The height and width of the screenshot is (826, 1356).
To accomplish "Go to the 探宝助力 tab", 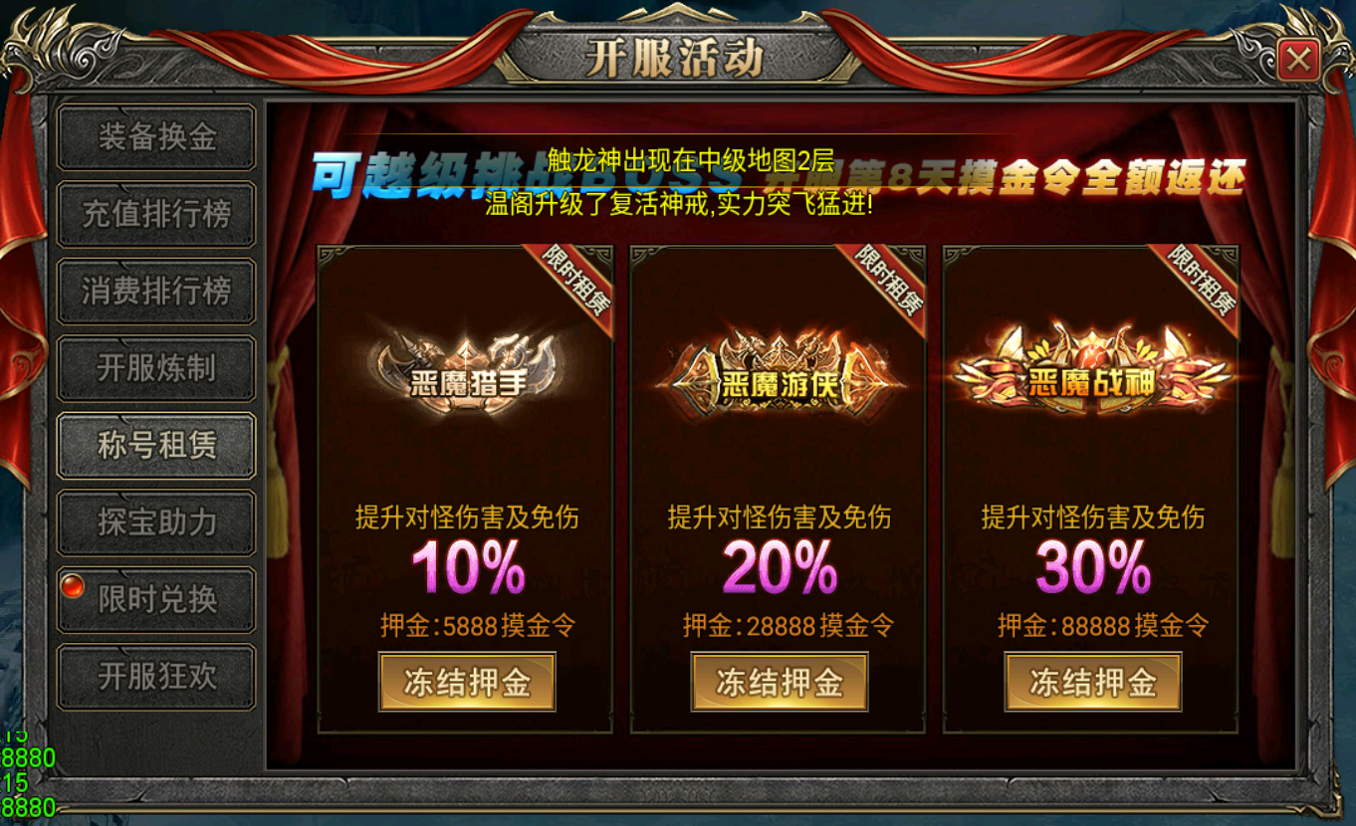I will pos(156,522).
